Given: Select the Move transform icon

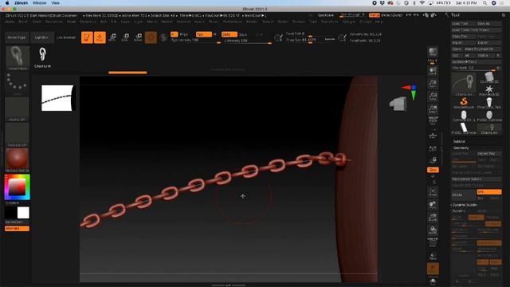Looking at the screenshot, I should (112, 37).
